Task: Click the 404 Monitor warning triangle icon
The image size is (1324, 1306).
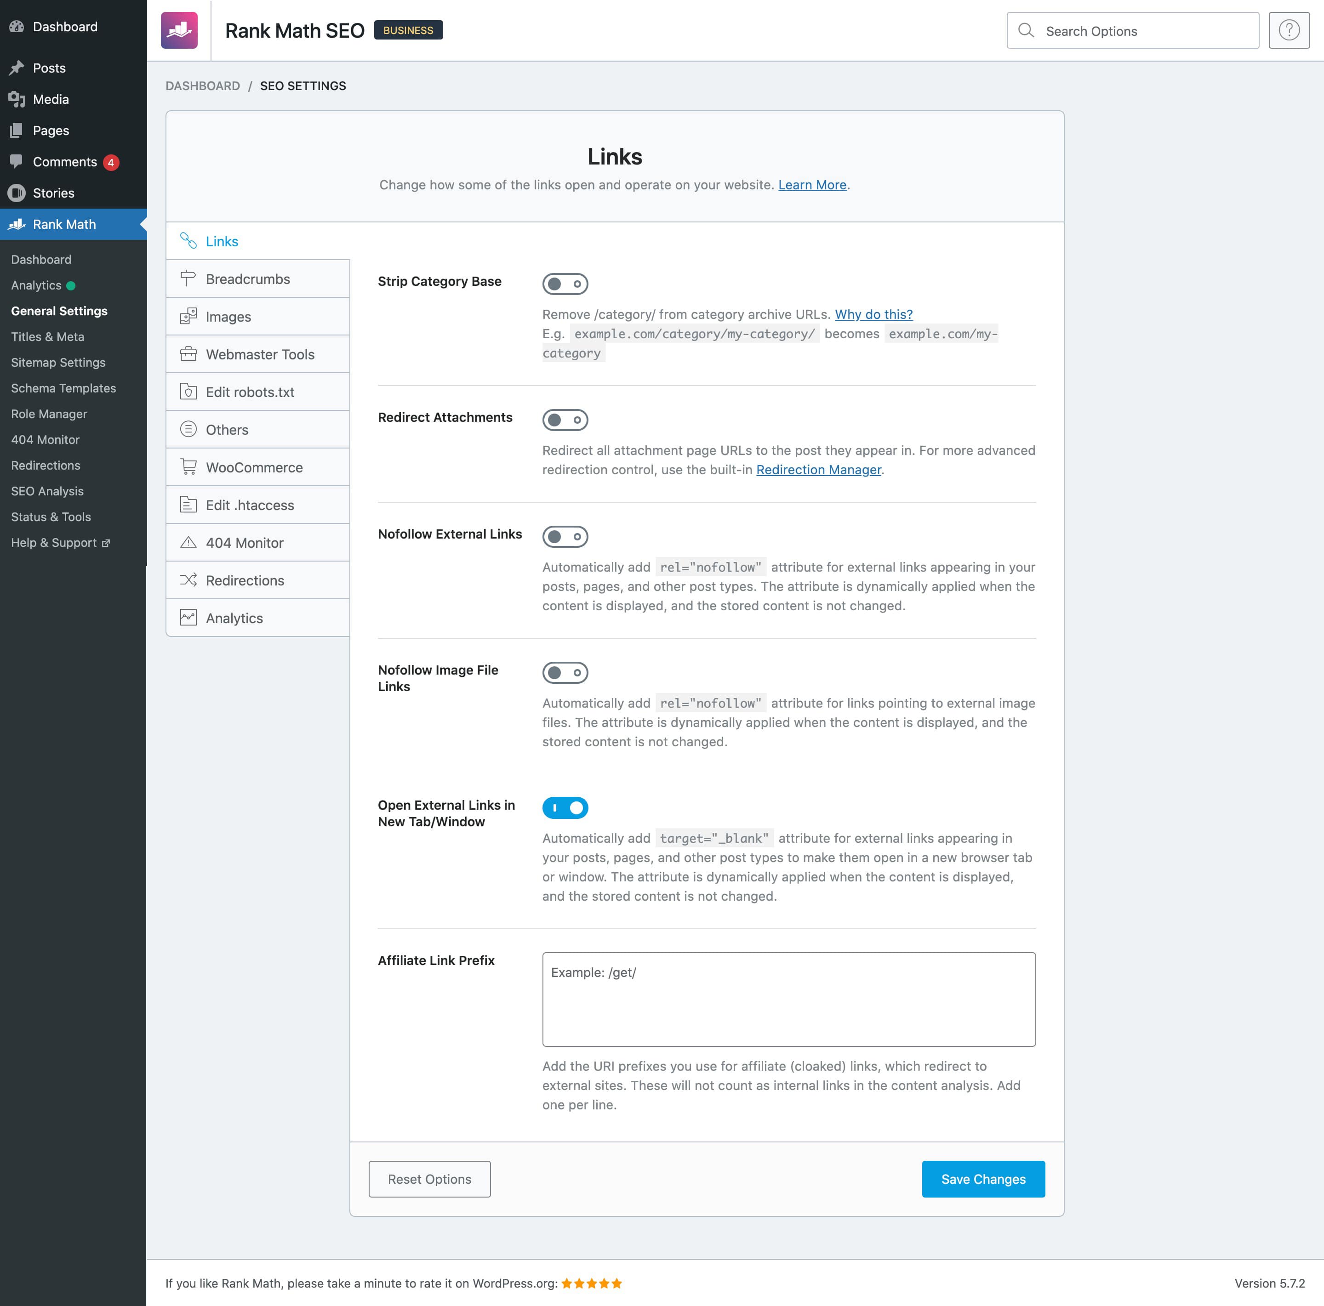Action: click(188, 542)
